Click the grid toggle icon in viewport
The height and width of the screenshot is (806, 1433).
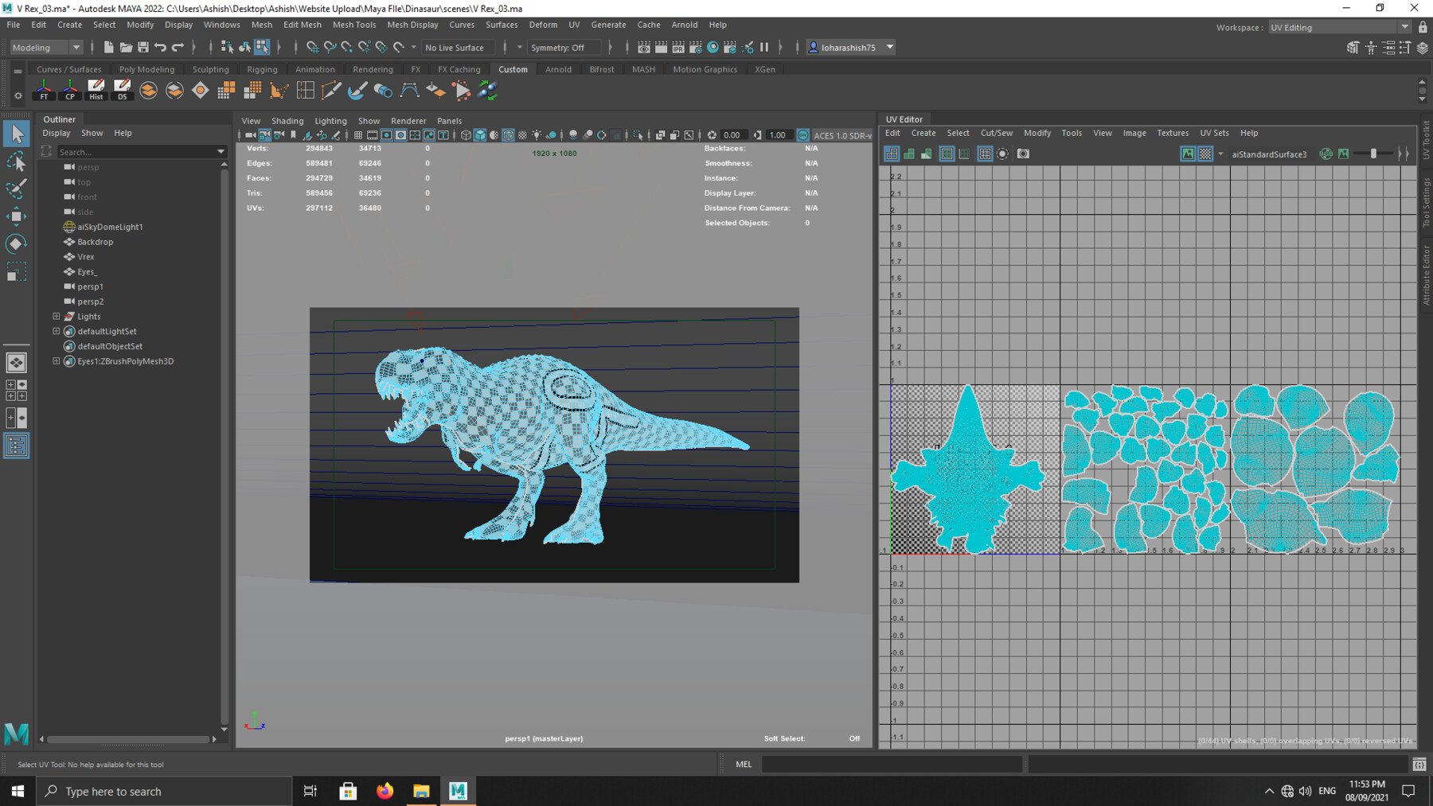358,135
